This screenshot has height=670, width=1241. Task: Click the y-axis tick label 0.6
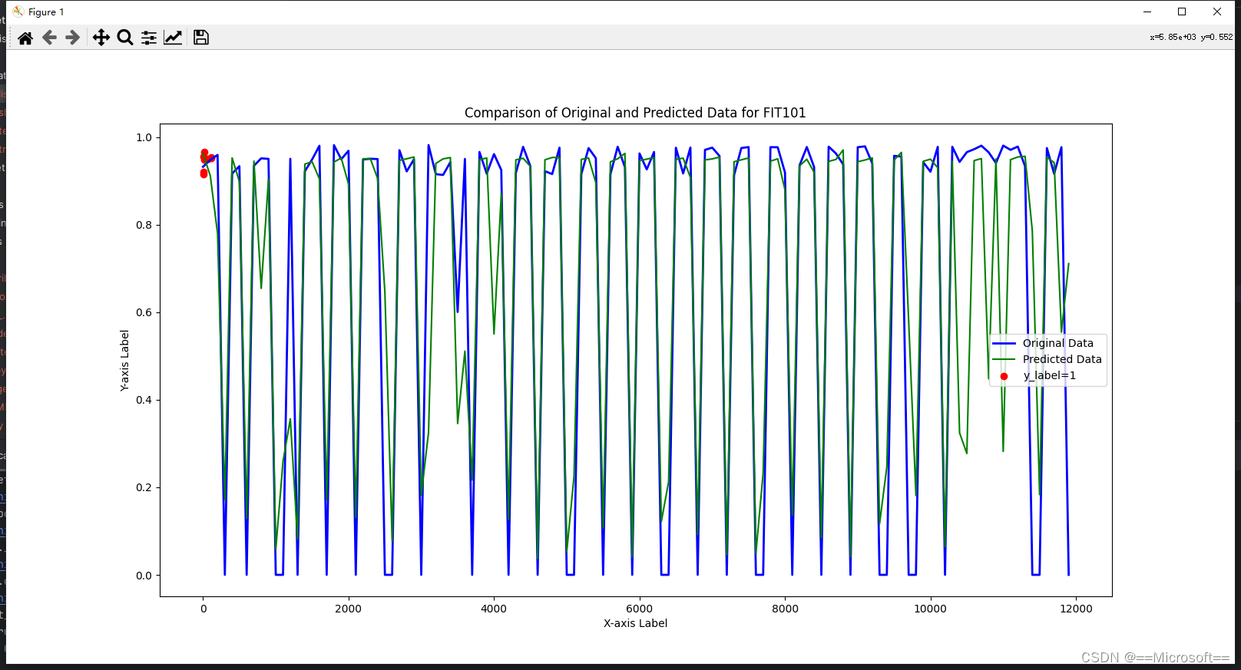(144, 312)
